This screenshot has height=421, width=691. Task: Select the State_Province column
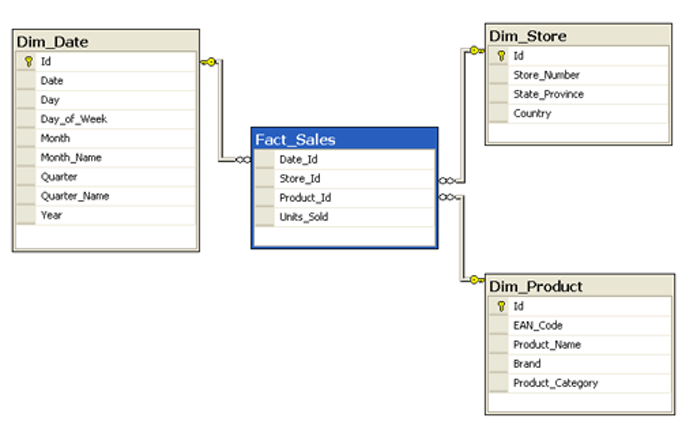coord(578,94)
